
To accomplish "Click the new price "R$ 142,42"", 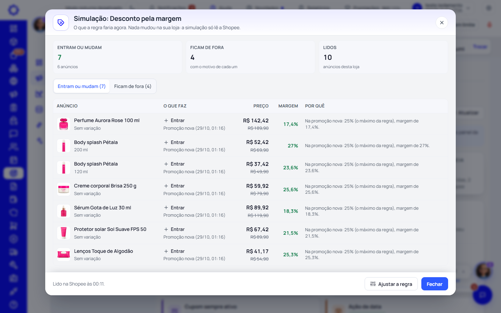I will pos(256,121).
